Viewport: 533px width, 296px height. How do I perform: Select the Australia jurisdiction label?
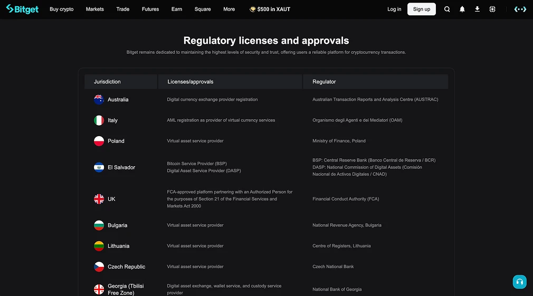point(118,100)
